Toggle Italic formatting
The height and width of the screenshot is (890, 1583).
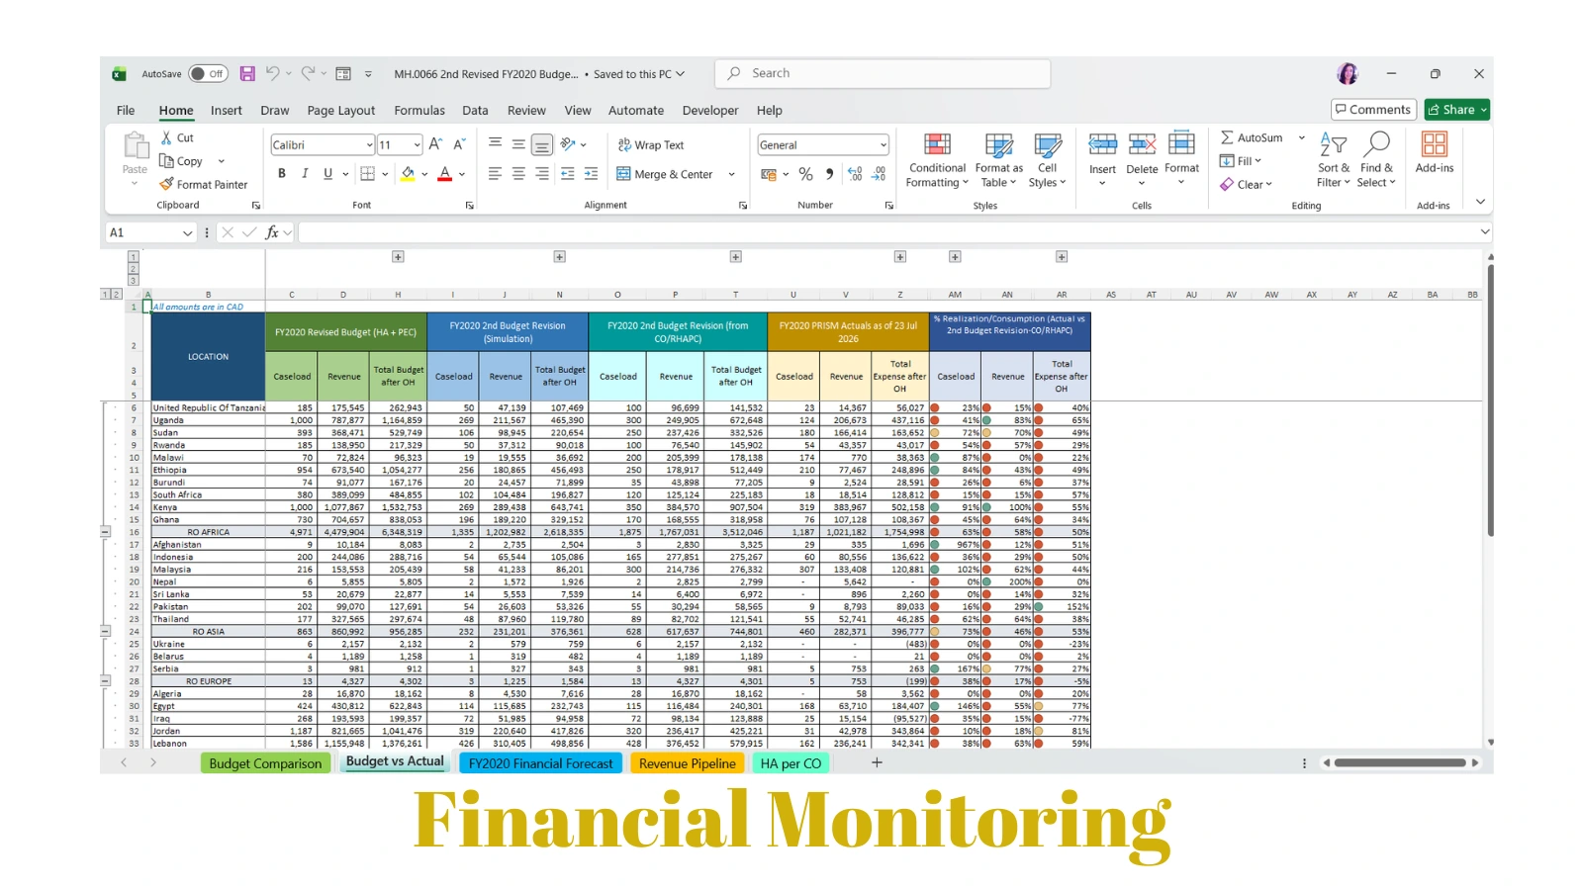pos(305,174)
